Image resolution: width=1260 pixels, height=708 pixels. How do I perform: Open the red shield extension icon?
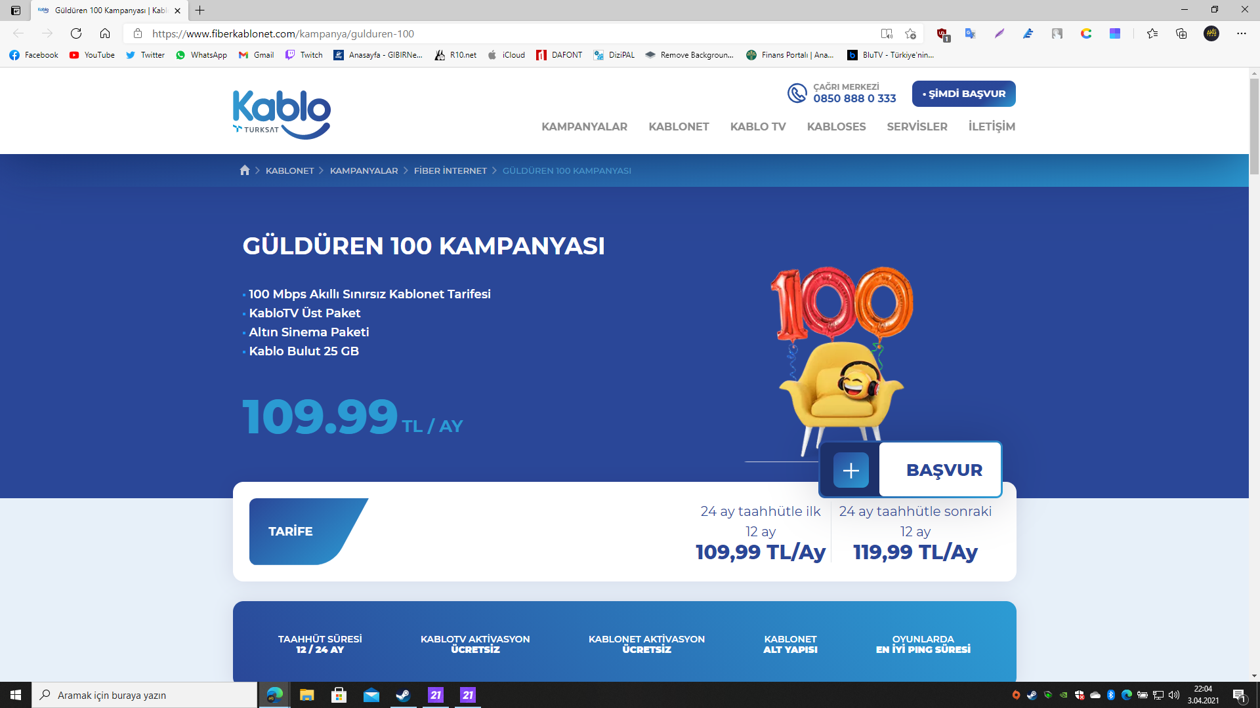942,34
